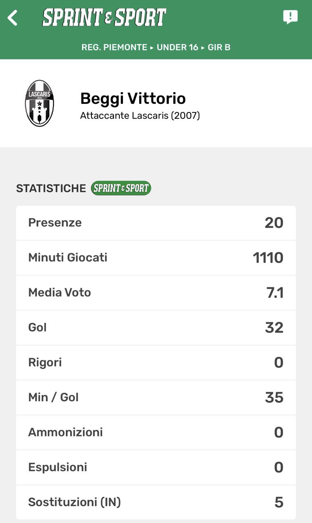Select the Min / Gol row
Screen dimensions: 312x523
click(x=156, y=398)
